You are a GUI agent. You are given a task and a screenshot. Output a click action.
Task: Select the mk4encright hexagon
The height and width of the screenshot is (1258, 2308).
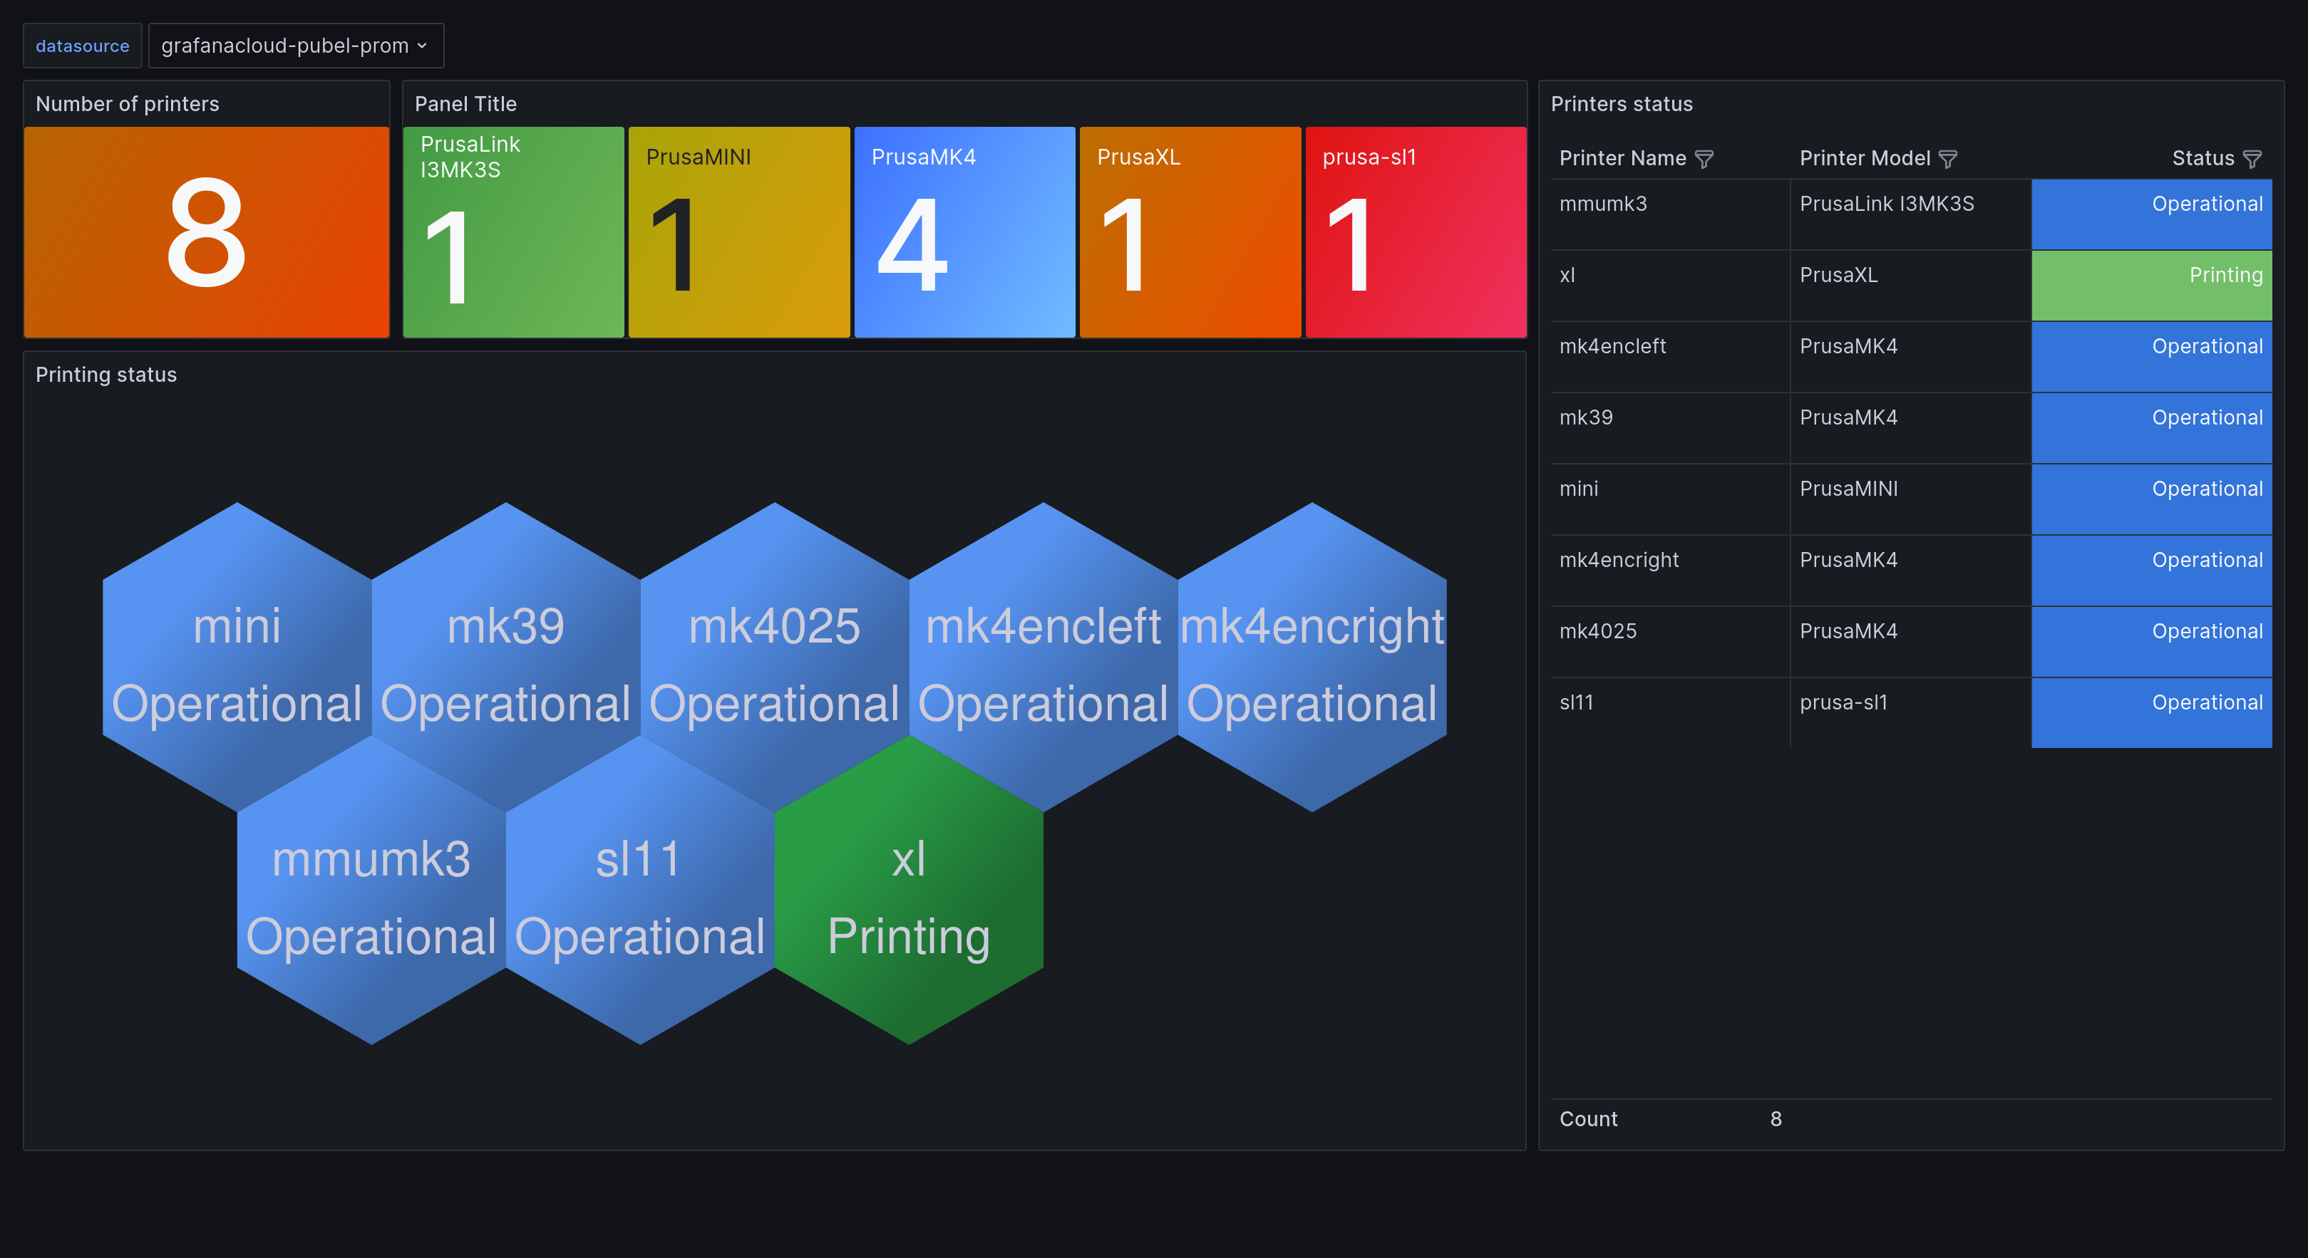click(x=1312, y=657)
